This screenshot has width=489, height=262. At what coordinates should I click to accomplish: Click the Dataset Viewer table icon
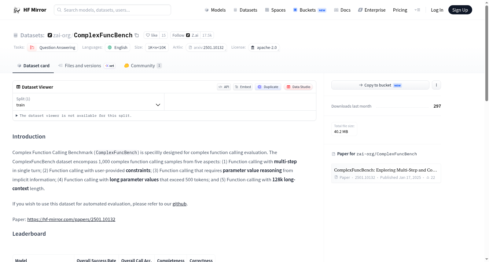(x=18, y=87)
